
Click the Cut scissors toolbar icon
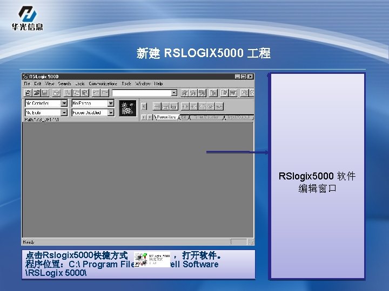pos(67,93)
